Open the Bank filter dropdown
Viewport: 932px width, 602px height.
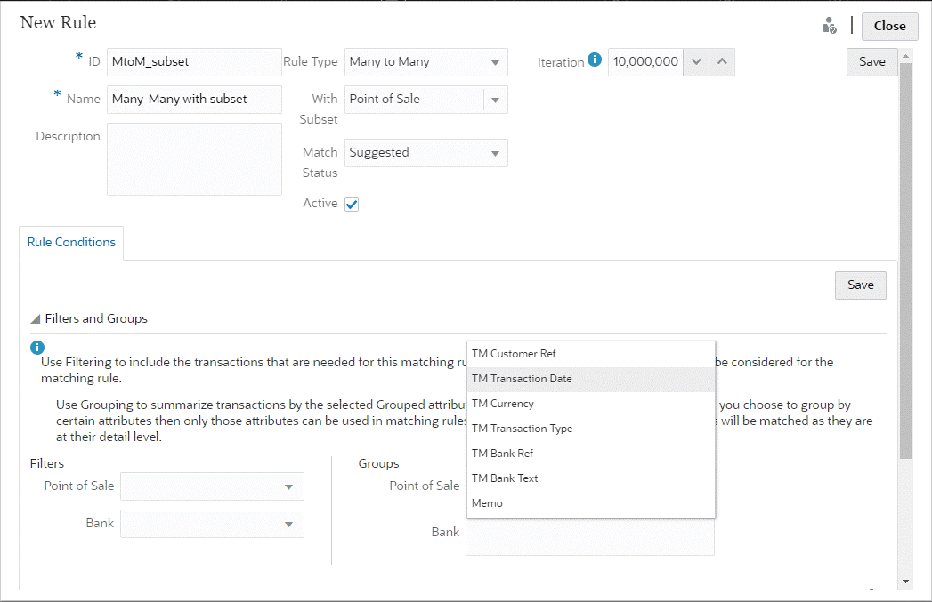coord(289,524)
